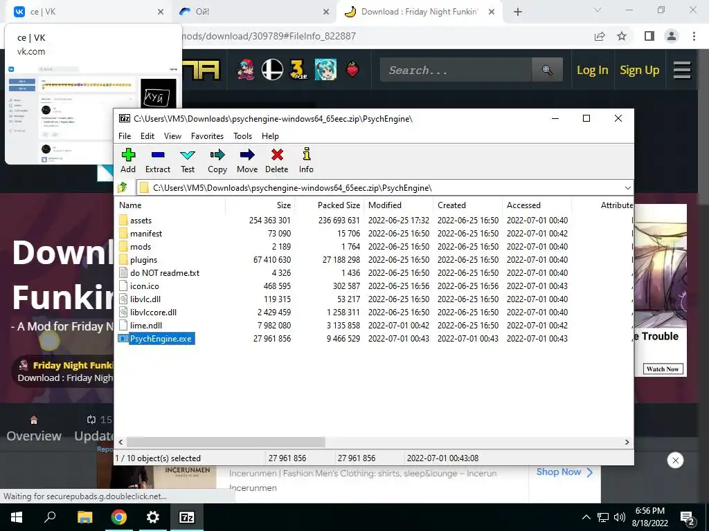Screen dimensions: 709x531
Task: Dismiss the ad with round X button
Action: (675, 460)
